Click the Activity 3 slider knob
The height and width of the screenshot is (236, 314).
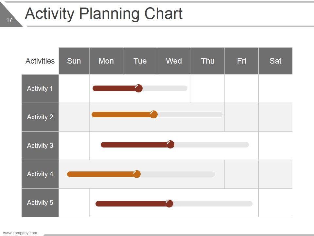point(170,145)
